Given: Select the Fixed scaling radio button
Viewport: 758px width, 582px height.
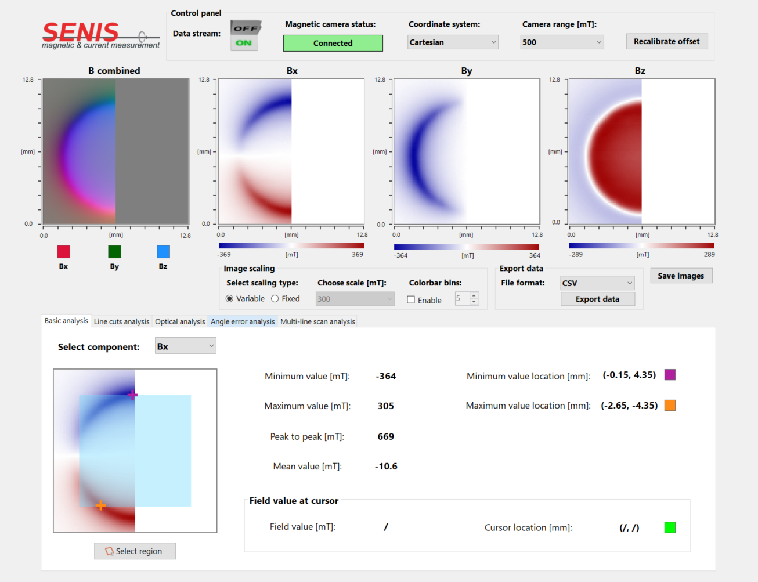Looking at the screenshot, I should [x=275, y=299].
